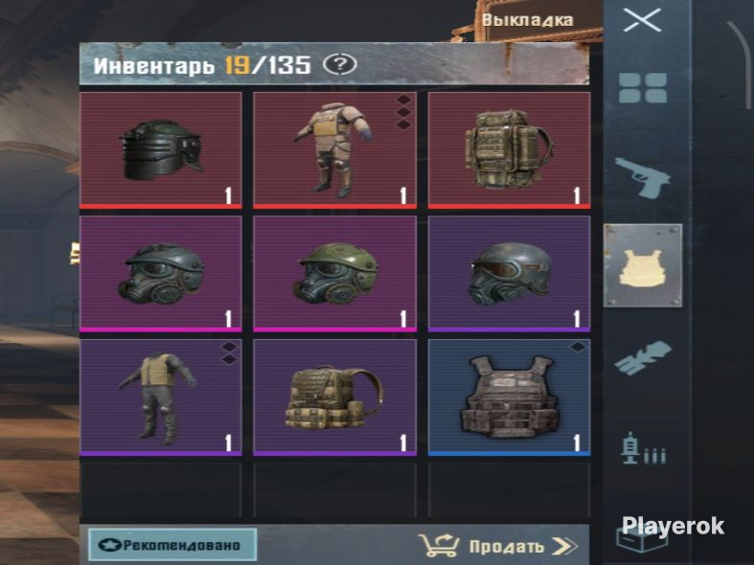Open the all-items grid category
The width and height of the screenshot is (754, 565).
pos(643,88)
